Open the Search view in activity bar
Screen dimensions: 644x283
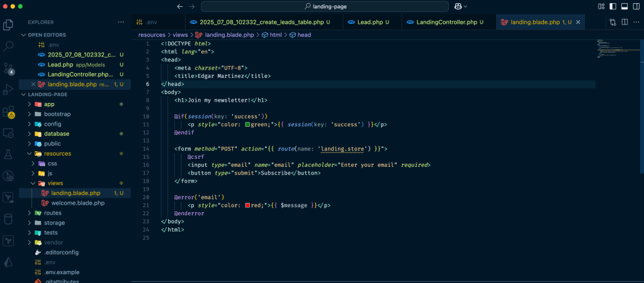point(9,46)
